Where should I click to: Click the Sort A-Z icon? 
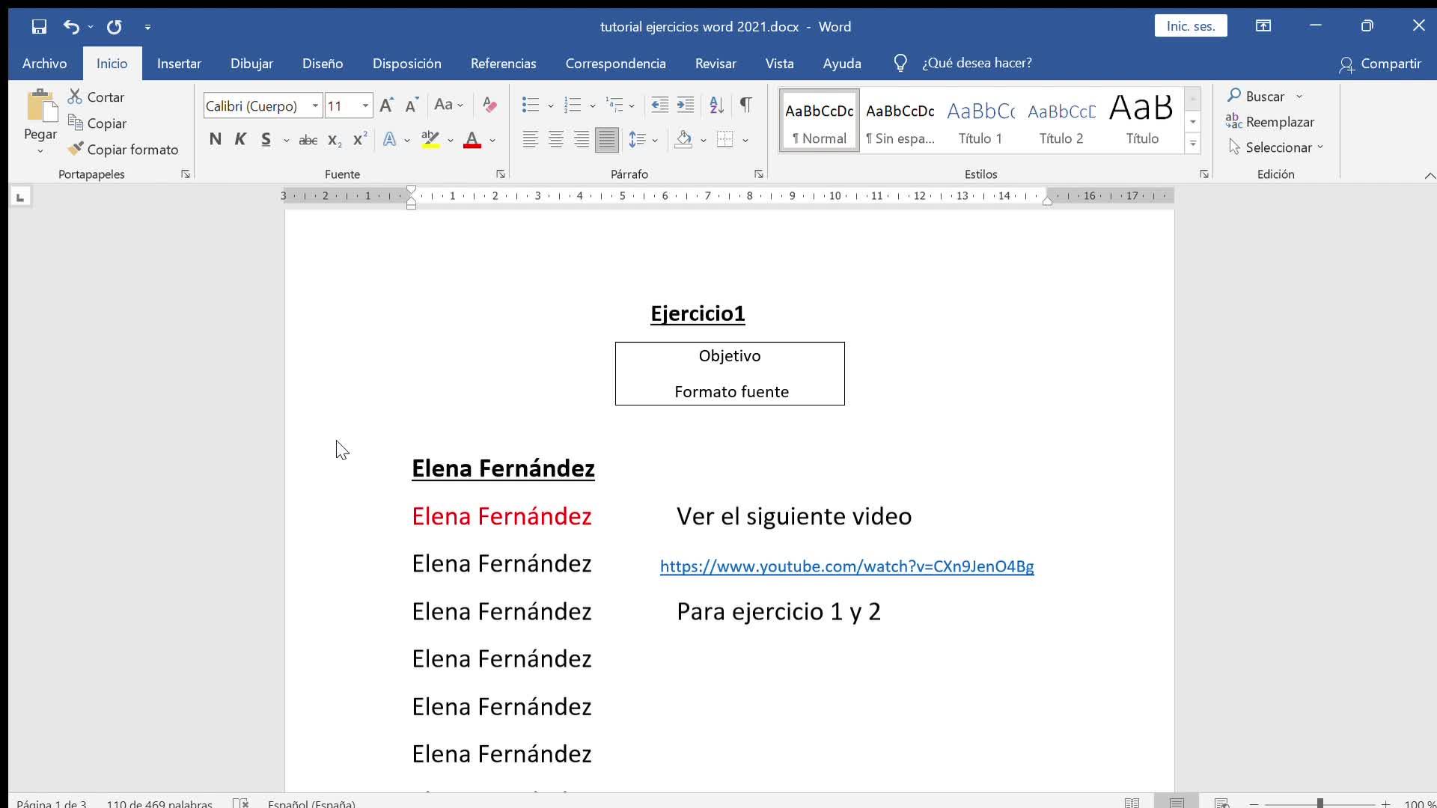716,105
